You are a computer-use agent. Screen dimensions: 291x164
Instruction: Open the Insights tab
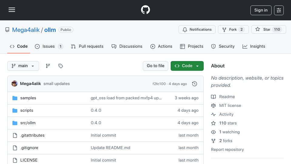[254, 46]
